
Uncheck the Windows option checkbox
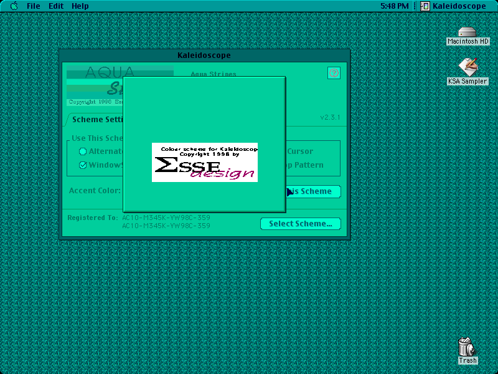tap(83, 165)
